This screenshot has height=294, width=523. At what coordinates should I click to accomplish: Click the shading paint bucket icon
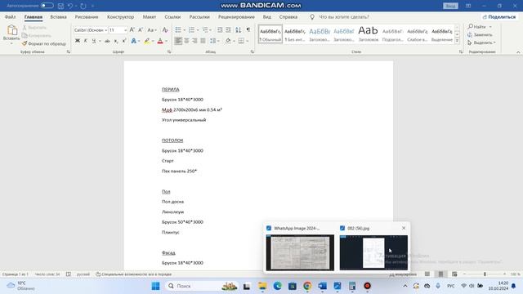click(228, 41)
